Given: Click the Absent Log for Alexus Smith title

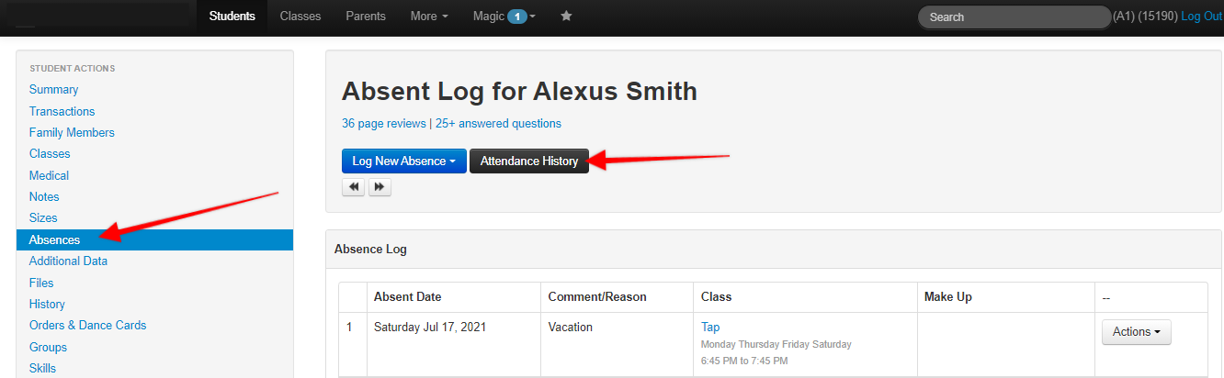Looking at the screenshot, I should coord(519,91).
